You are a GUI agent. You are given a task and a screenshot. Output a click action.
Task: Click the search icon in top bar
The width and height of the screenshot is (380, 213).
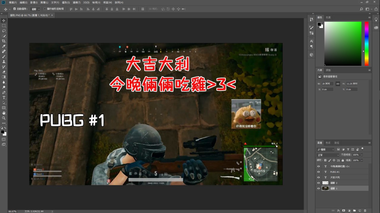pyautogui.click(x=361, y=9)
